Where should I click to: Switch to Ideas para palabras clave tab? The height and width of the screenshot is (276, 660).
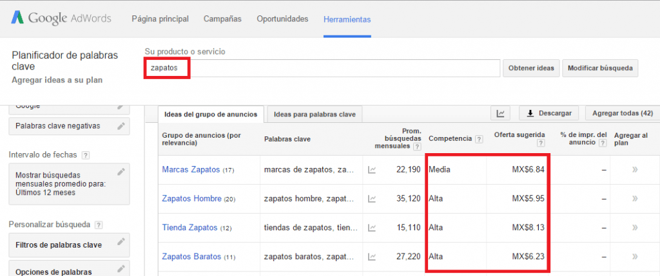point(315,115)
